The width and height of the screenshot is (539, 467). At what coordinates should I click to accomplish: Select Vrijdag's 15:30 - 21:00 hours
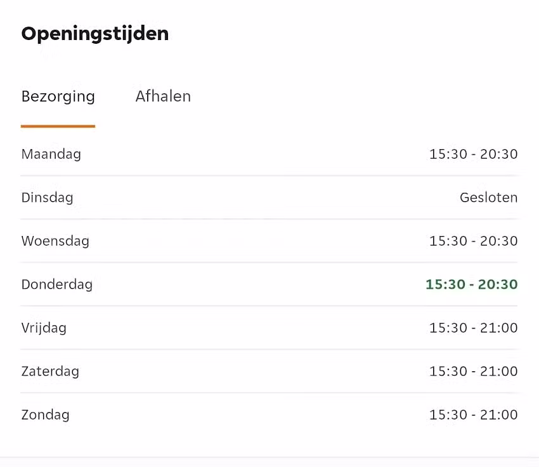point(473,328)
